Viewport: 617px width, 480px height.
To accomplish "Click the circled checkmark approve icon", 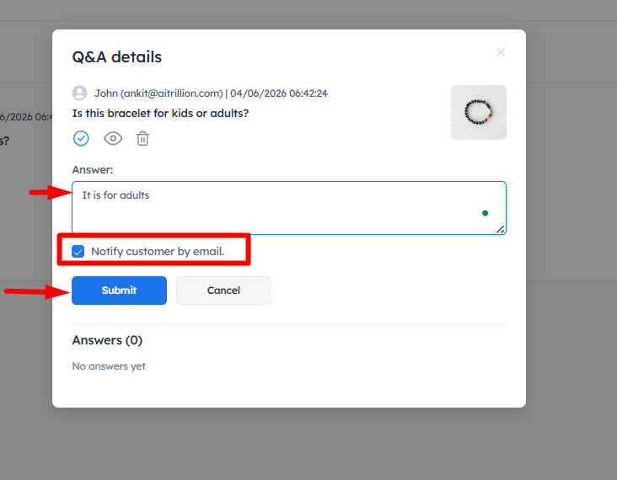I will tap(81, 138).
